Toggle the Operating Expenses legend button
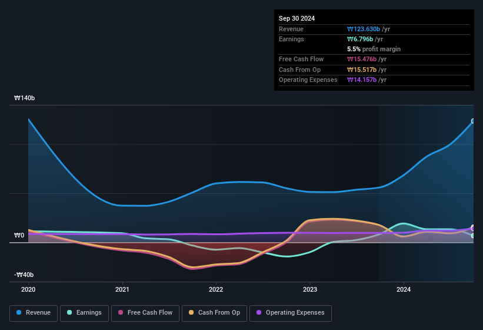The height and width of the screenshot is (330, 483). [x=291, y=313]
